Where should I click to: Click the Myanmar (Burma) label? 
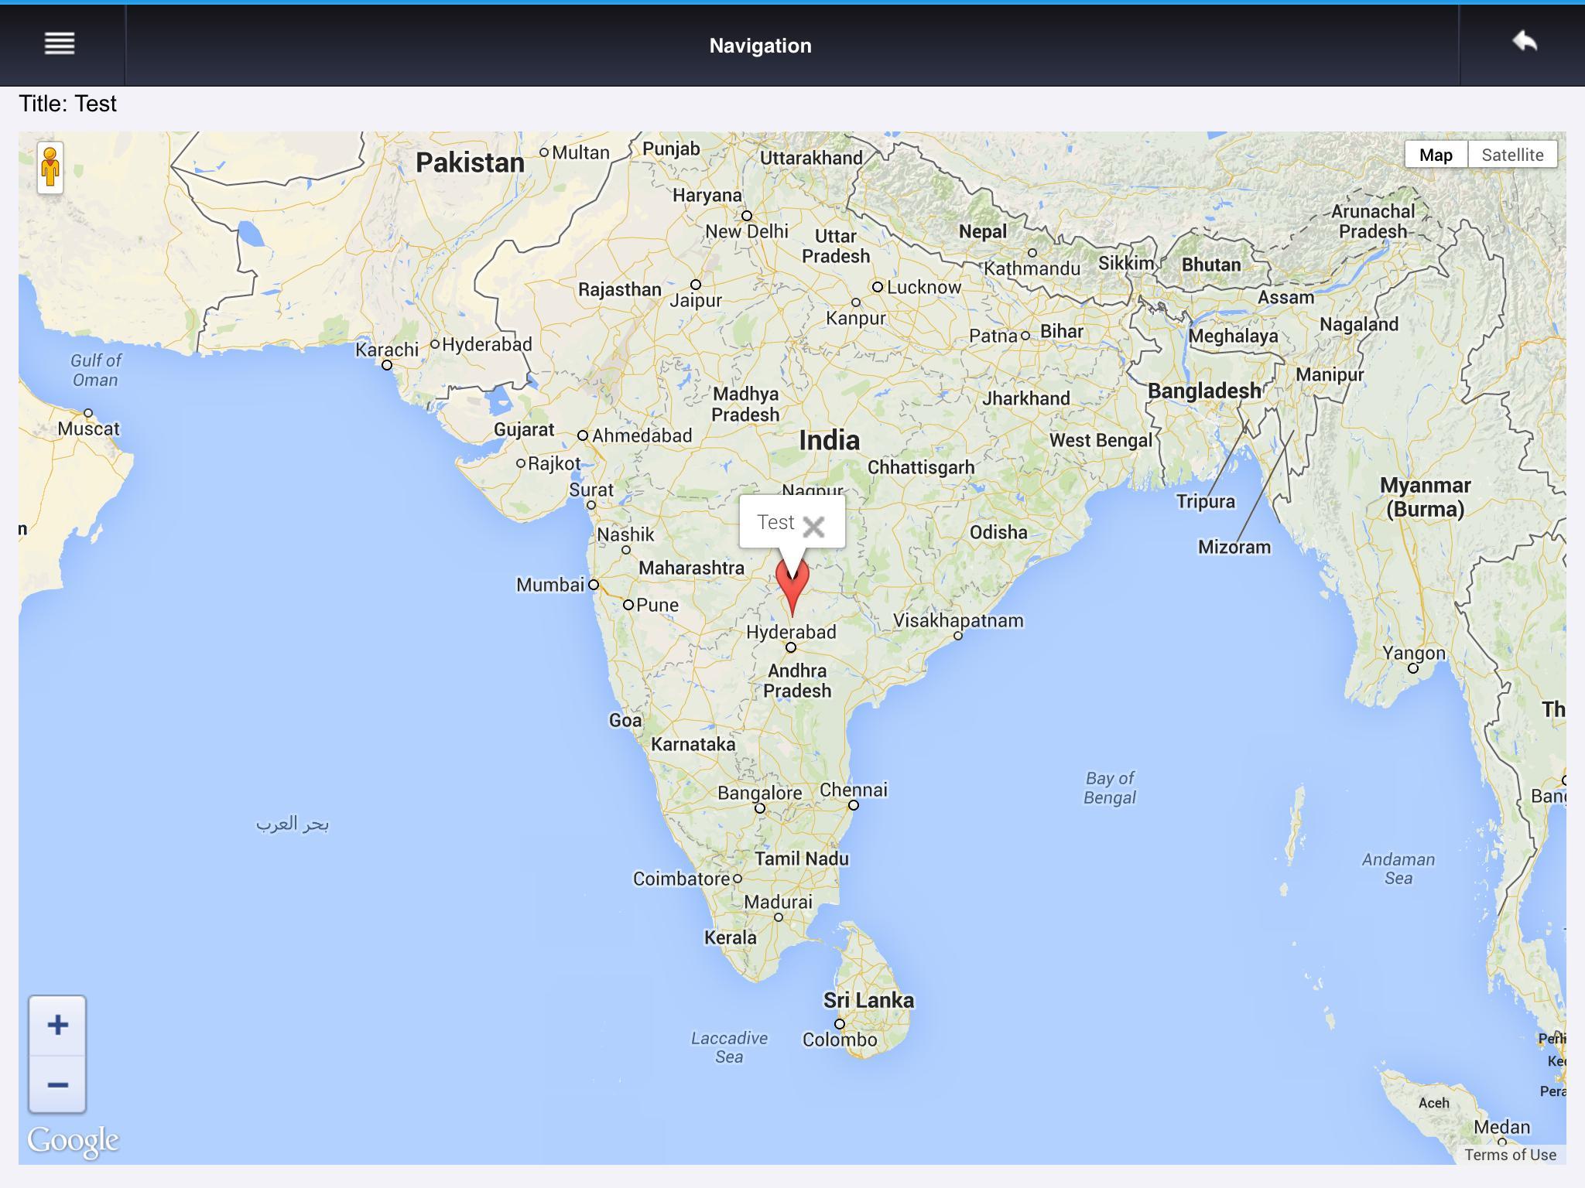1425,497
